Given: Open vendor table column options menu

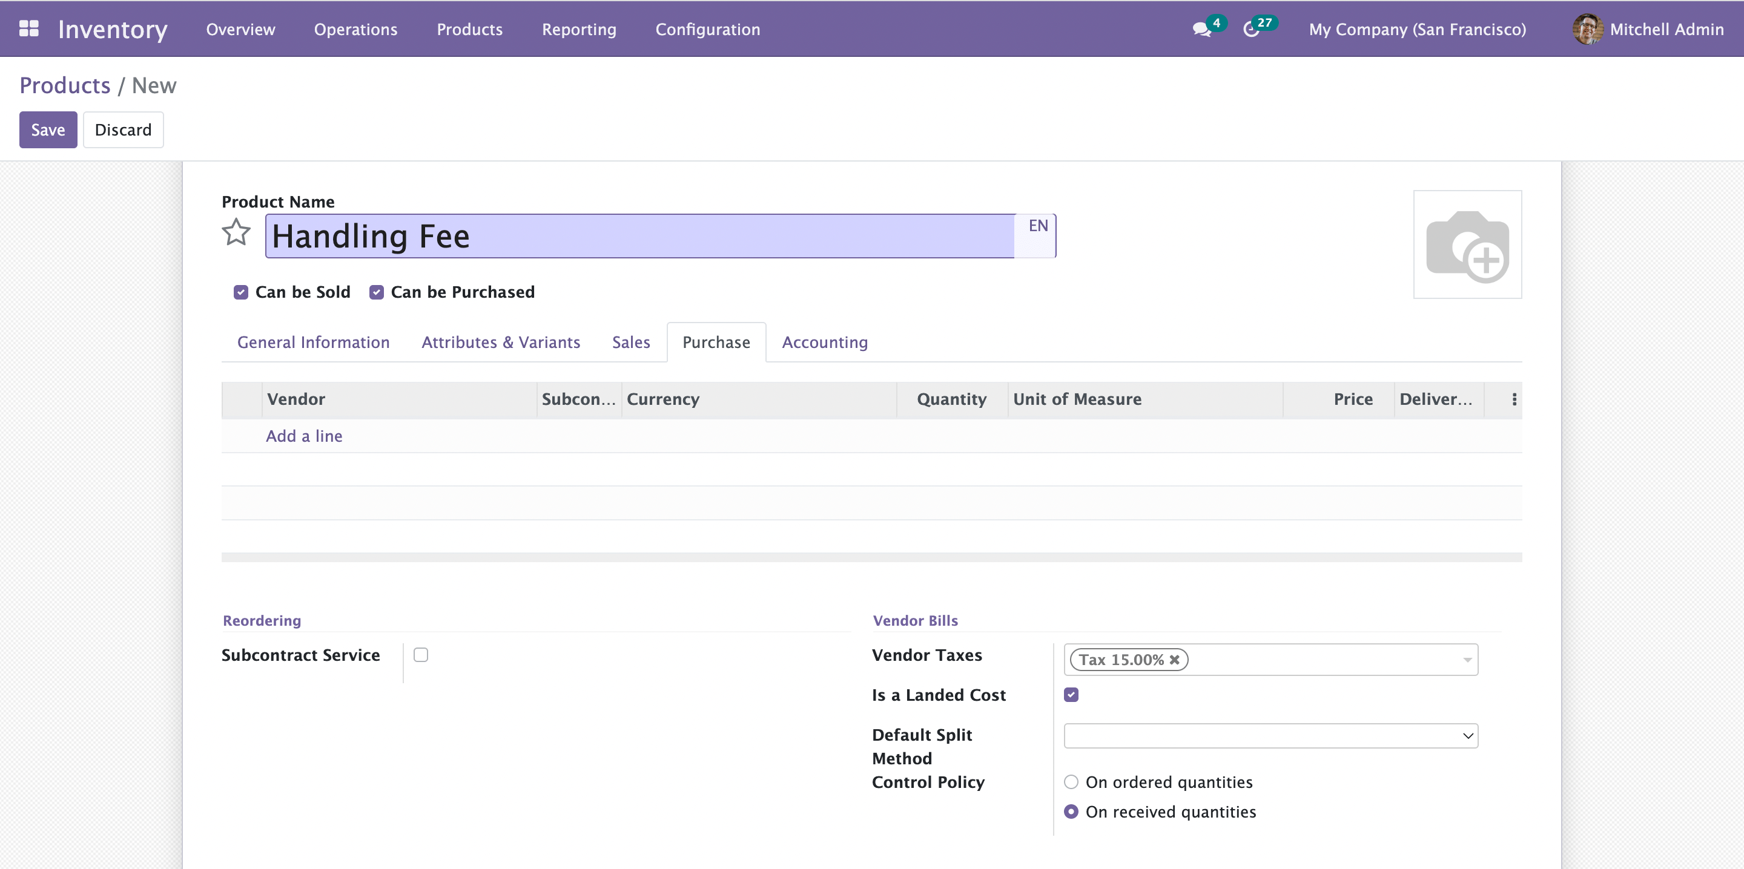Looking at the screenshot, I should pos(1514,399).
